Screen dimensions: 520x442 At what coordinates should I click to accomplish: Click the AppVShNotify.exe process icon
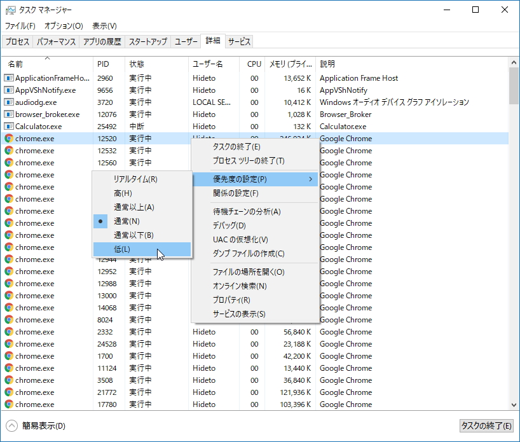click(x=9, y=90)
